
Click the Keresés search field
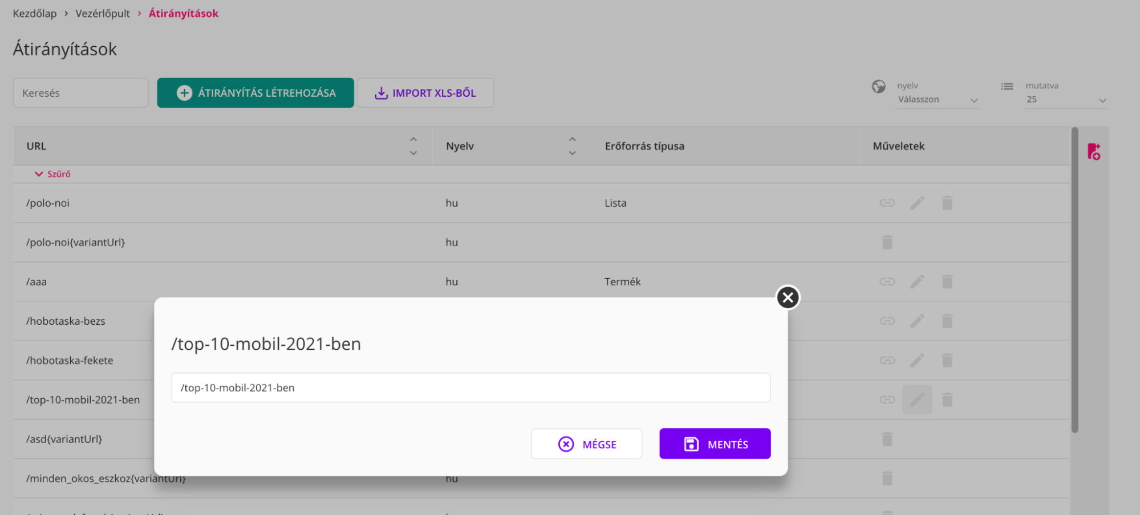point(80,93)
